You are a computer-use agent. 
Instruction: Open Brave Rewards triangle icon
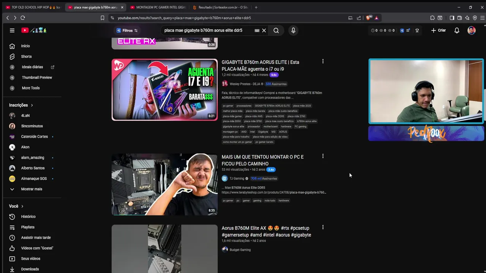(x=376, y=18)
